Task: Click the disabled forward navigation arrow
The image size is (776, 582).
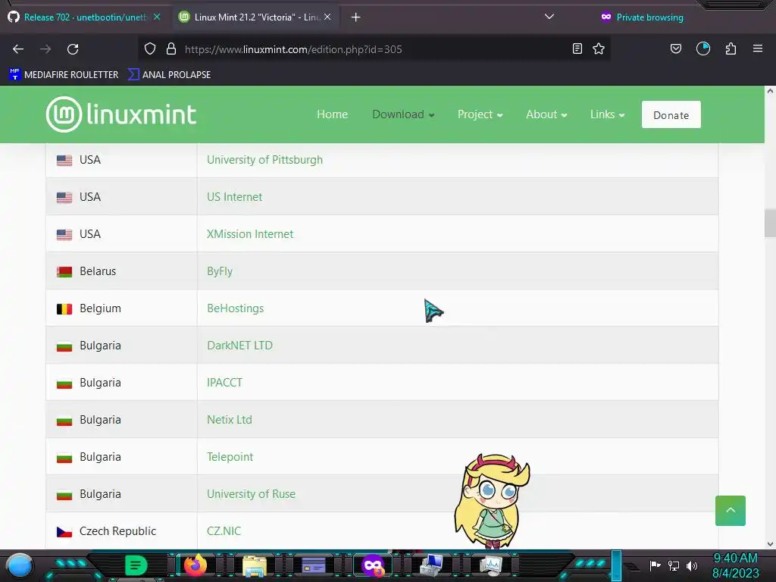Action: click(x=45, y=49)
